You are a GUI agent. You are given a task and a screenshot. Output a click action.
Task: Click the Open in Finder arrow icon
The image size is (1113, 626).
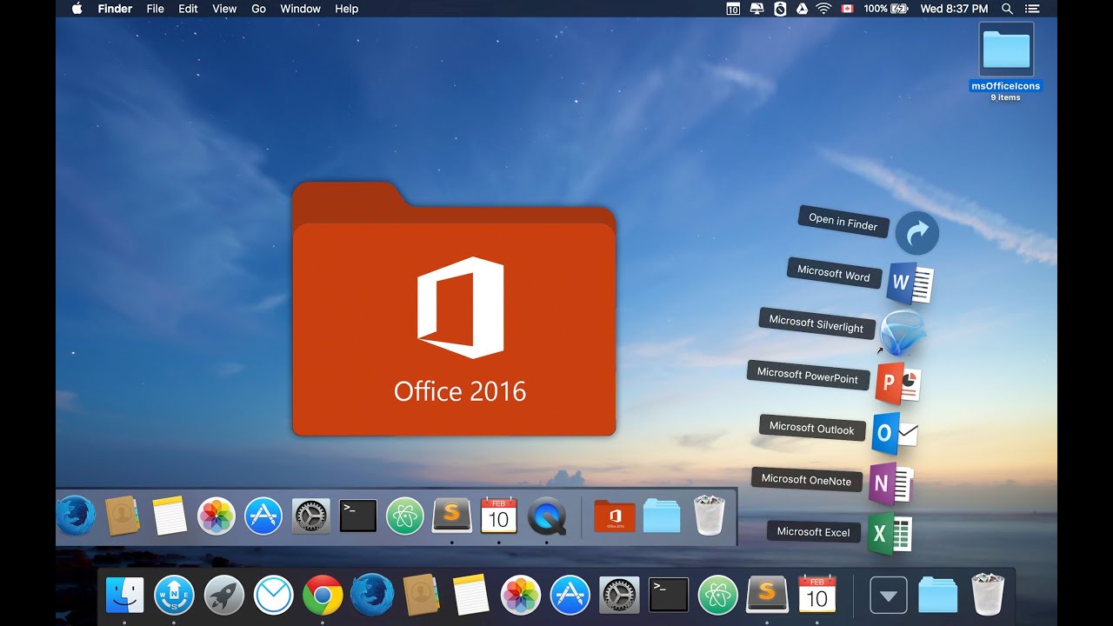tap(917, 232)
